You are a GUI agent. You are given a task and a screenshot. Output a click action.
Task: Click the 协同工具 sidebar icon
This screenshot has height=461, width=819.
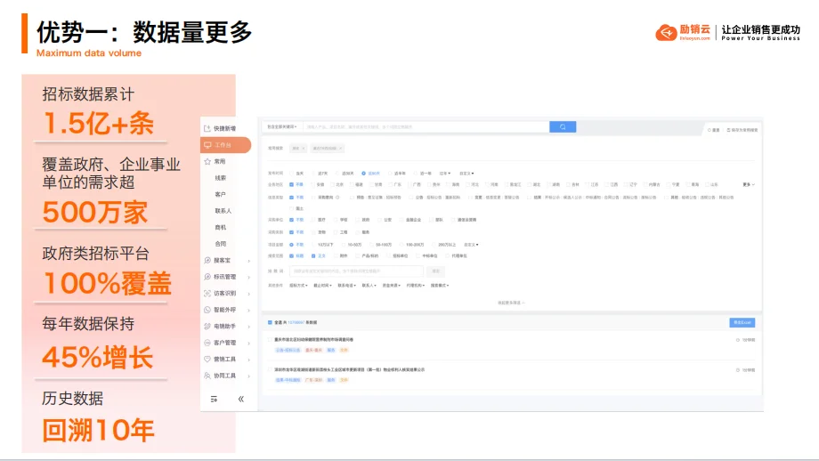click(207, 376)
